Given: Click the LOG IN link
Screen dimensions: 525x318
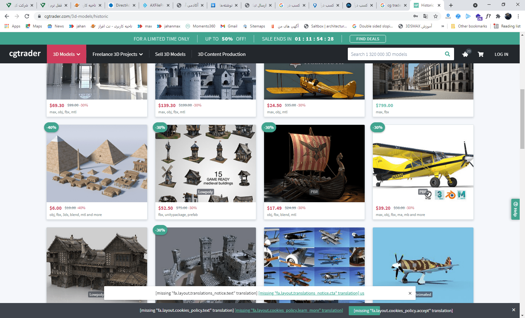Looking at the screenshot, I should [x=501, y=54].
